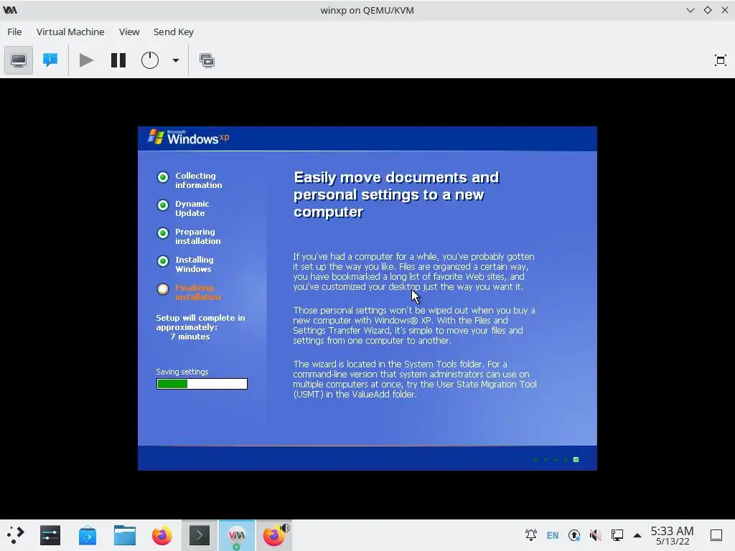Click the Windows XP logo in setup
The image size is (735, 551).
189,137
